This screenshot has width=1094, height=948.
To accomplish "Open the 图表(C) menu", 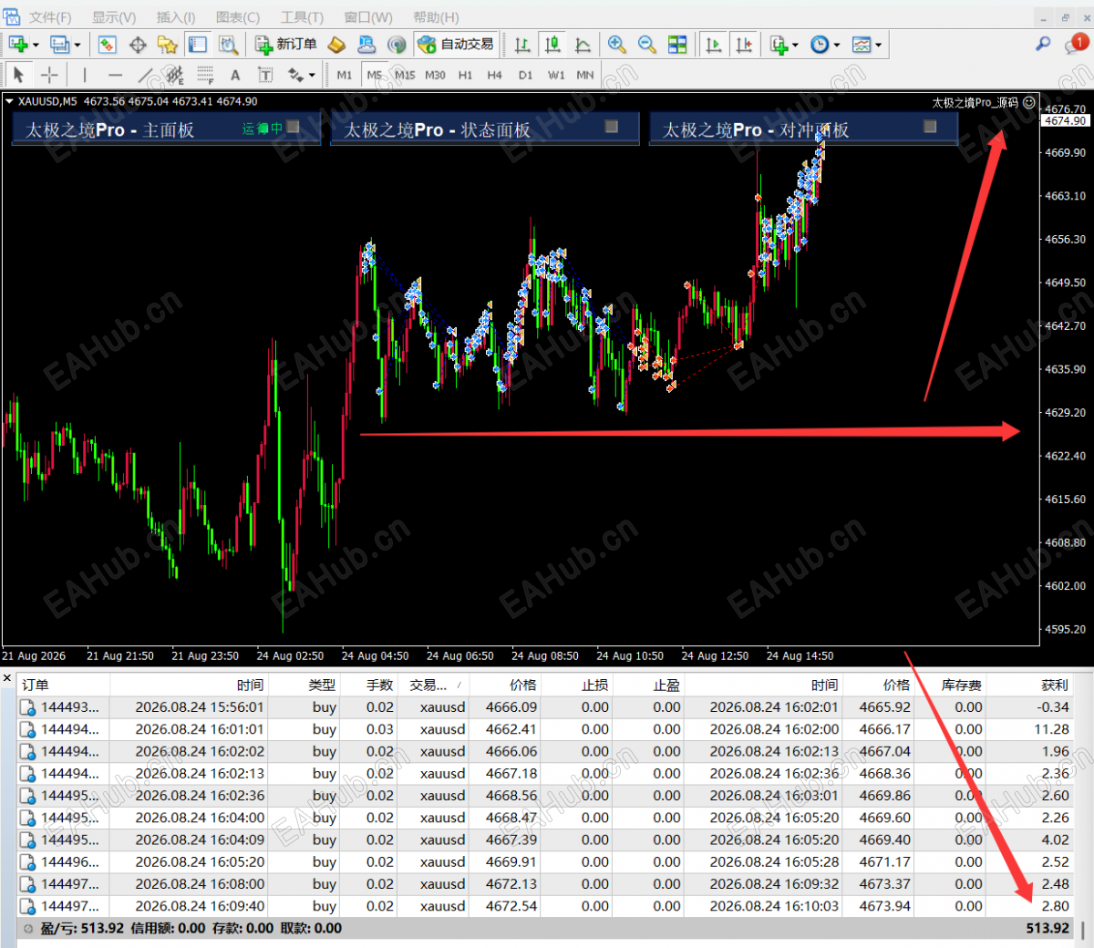I will [x=238, y=17].
